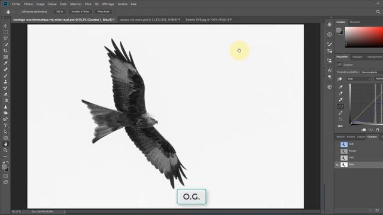Viewport: 383px width, 215px height.
Task: Select the Crop tool
Action: pyautogui.click(x=5, y=51)
